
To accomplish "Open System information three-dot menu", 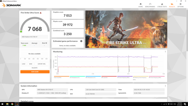I will [x=165, y=86].
